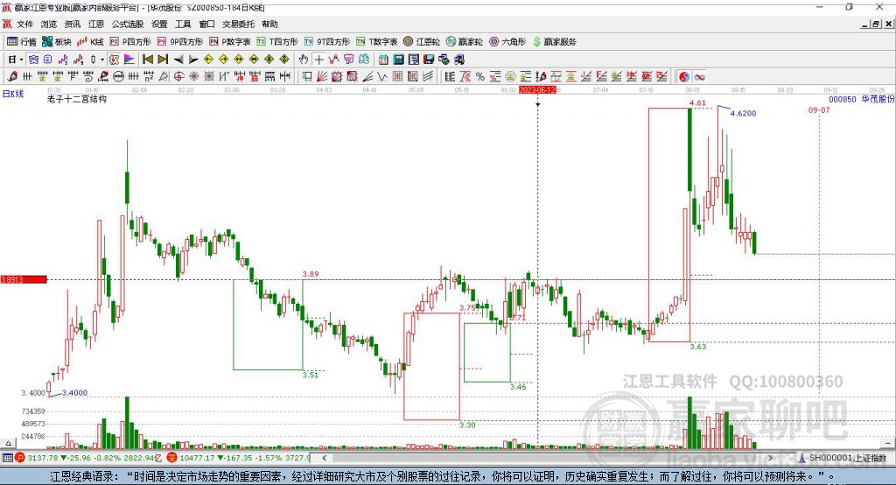Jump to last bar icon
This screenshot has height=485, width=896.
pos(163,60)
